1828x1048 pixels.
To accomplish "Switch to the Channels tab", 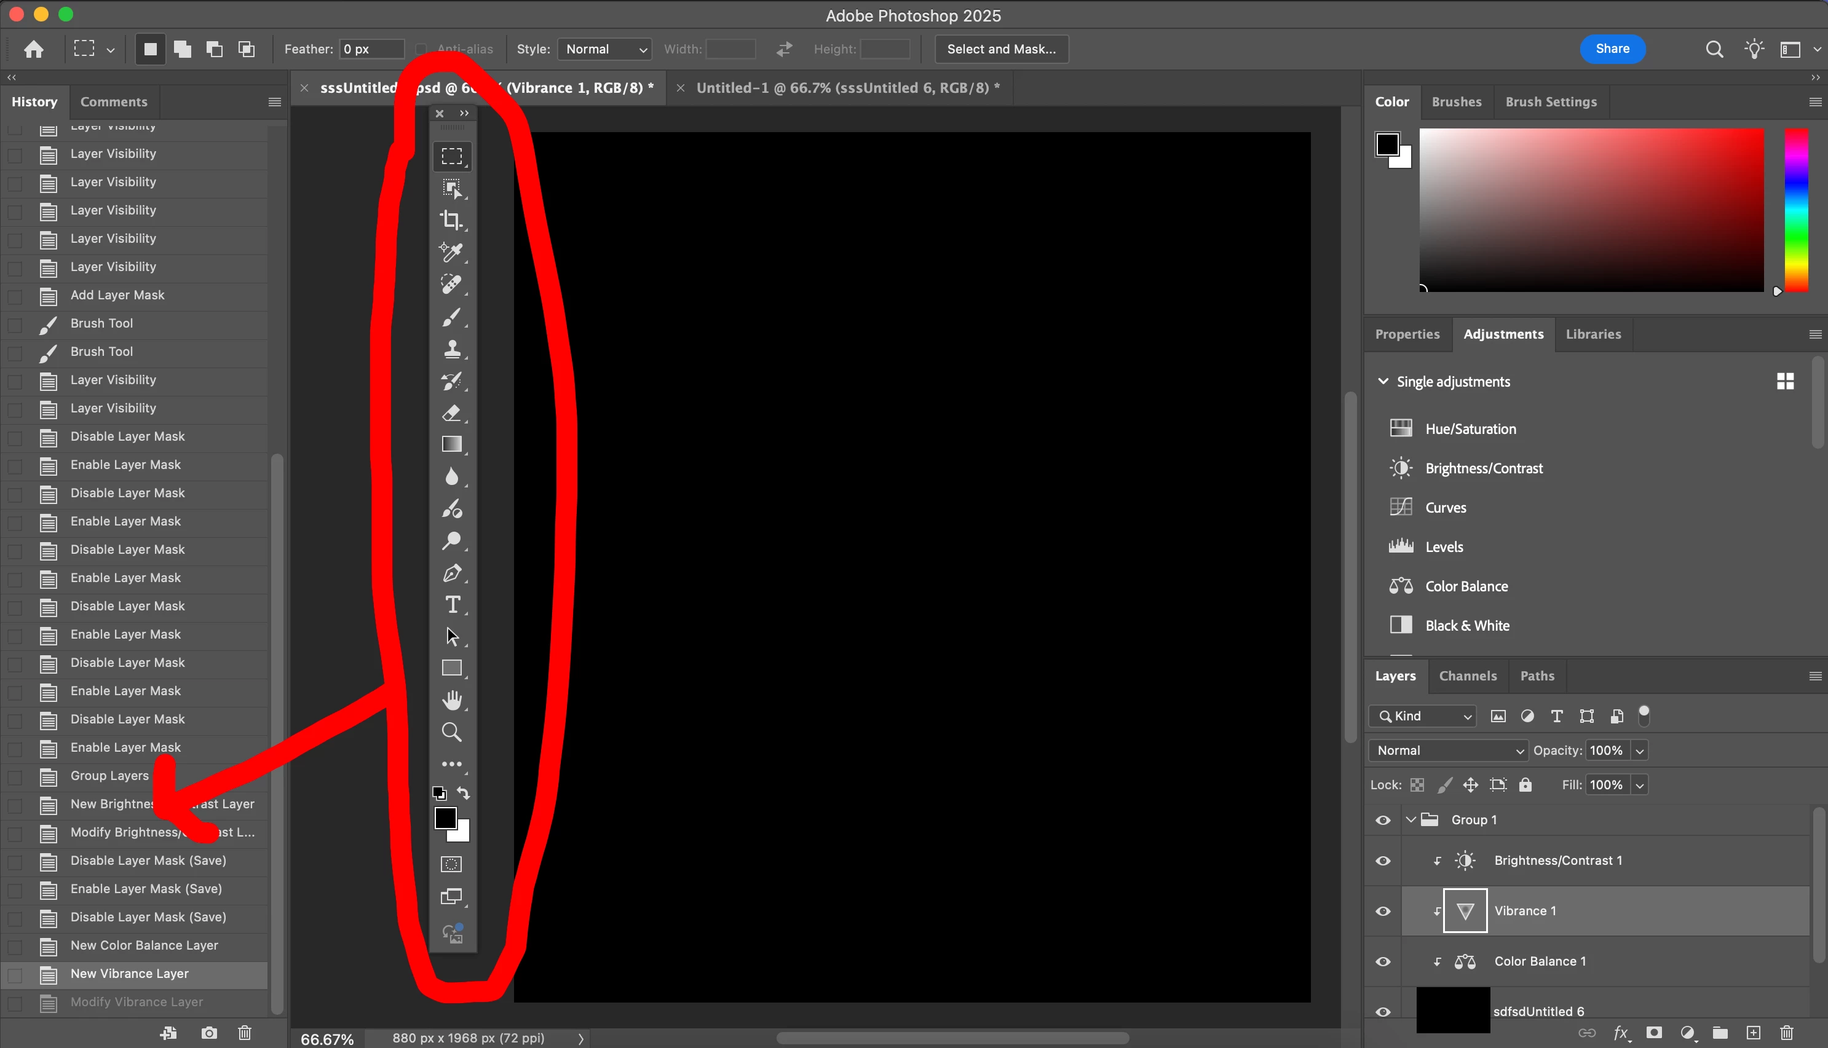I will [x=1467, y=676].
